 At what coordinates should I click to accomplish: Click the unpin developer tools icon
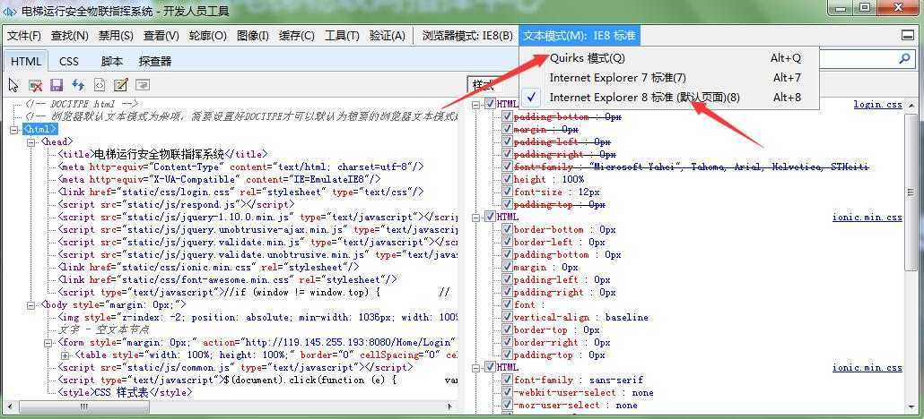click(908, 35)
